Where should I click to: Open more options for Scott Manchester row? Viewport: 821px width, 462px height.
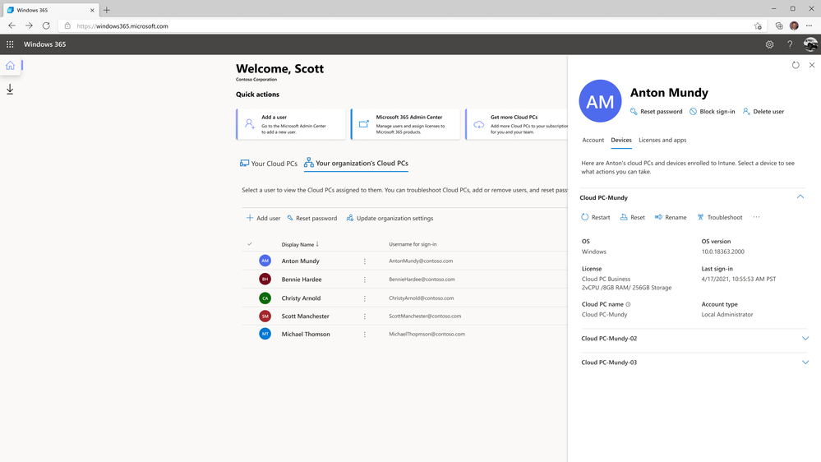click(364, 316)
